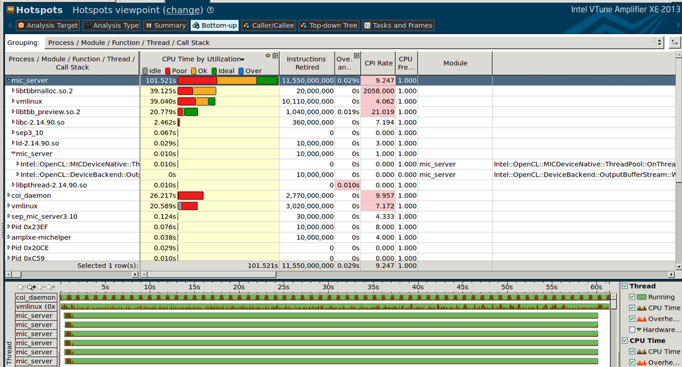Open the CPU Time by Utilization sort arrow
This screenshot has width=682, height=367.
pyautogui.click(x=243, y=59)
